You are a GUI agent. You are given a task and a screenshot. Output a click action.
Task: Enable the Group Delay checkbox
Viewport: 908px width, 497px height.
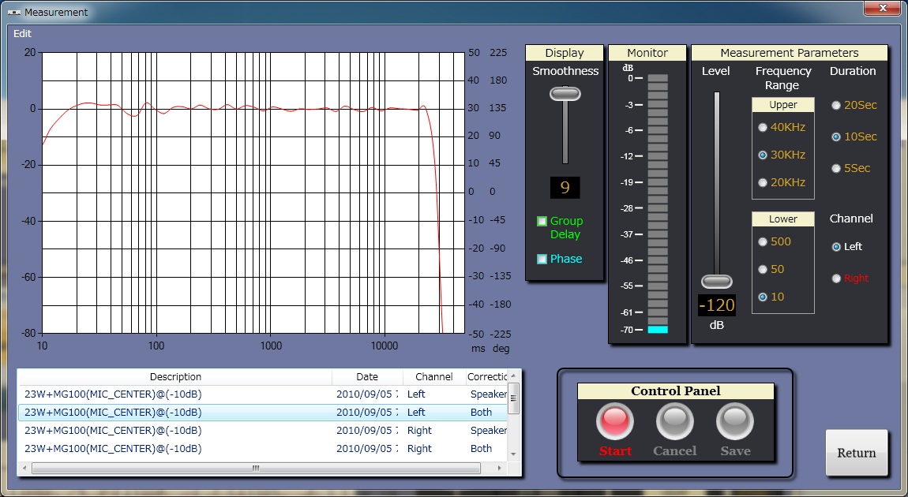tap(542, 222)
